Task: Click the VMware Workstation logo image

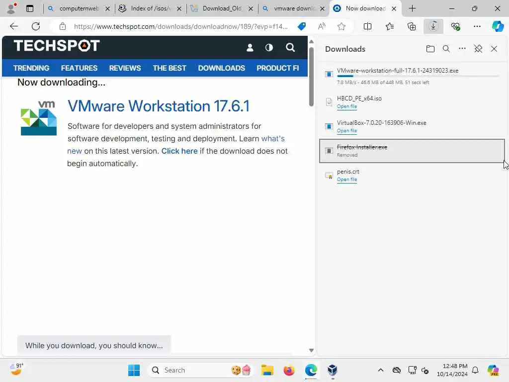Action: (39, 118)
